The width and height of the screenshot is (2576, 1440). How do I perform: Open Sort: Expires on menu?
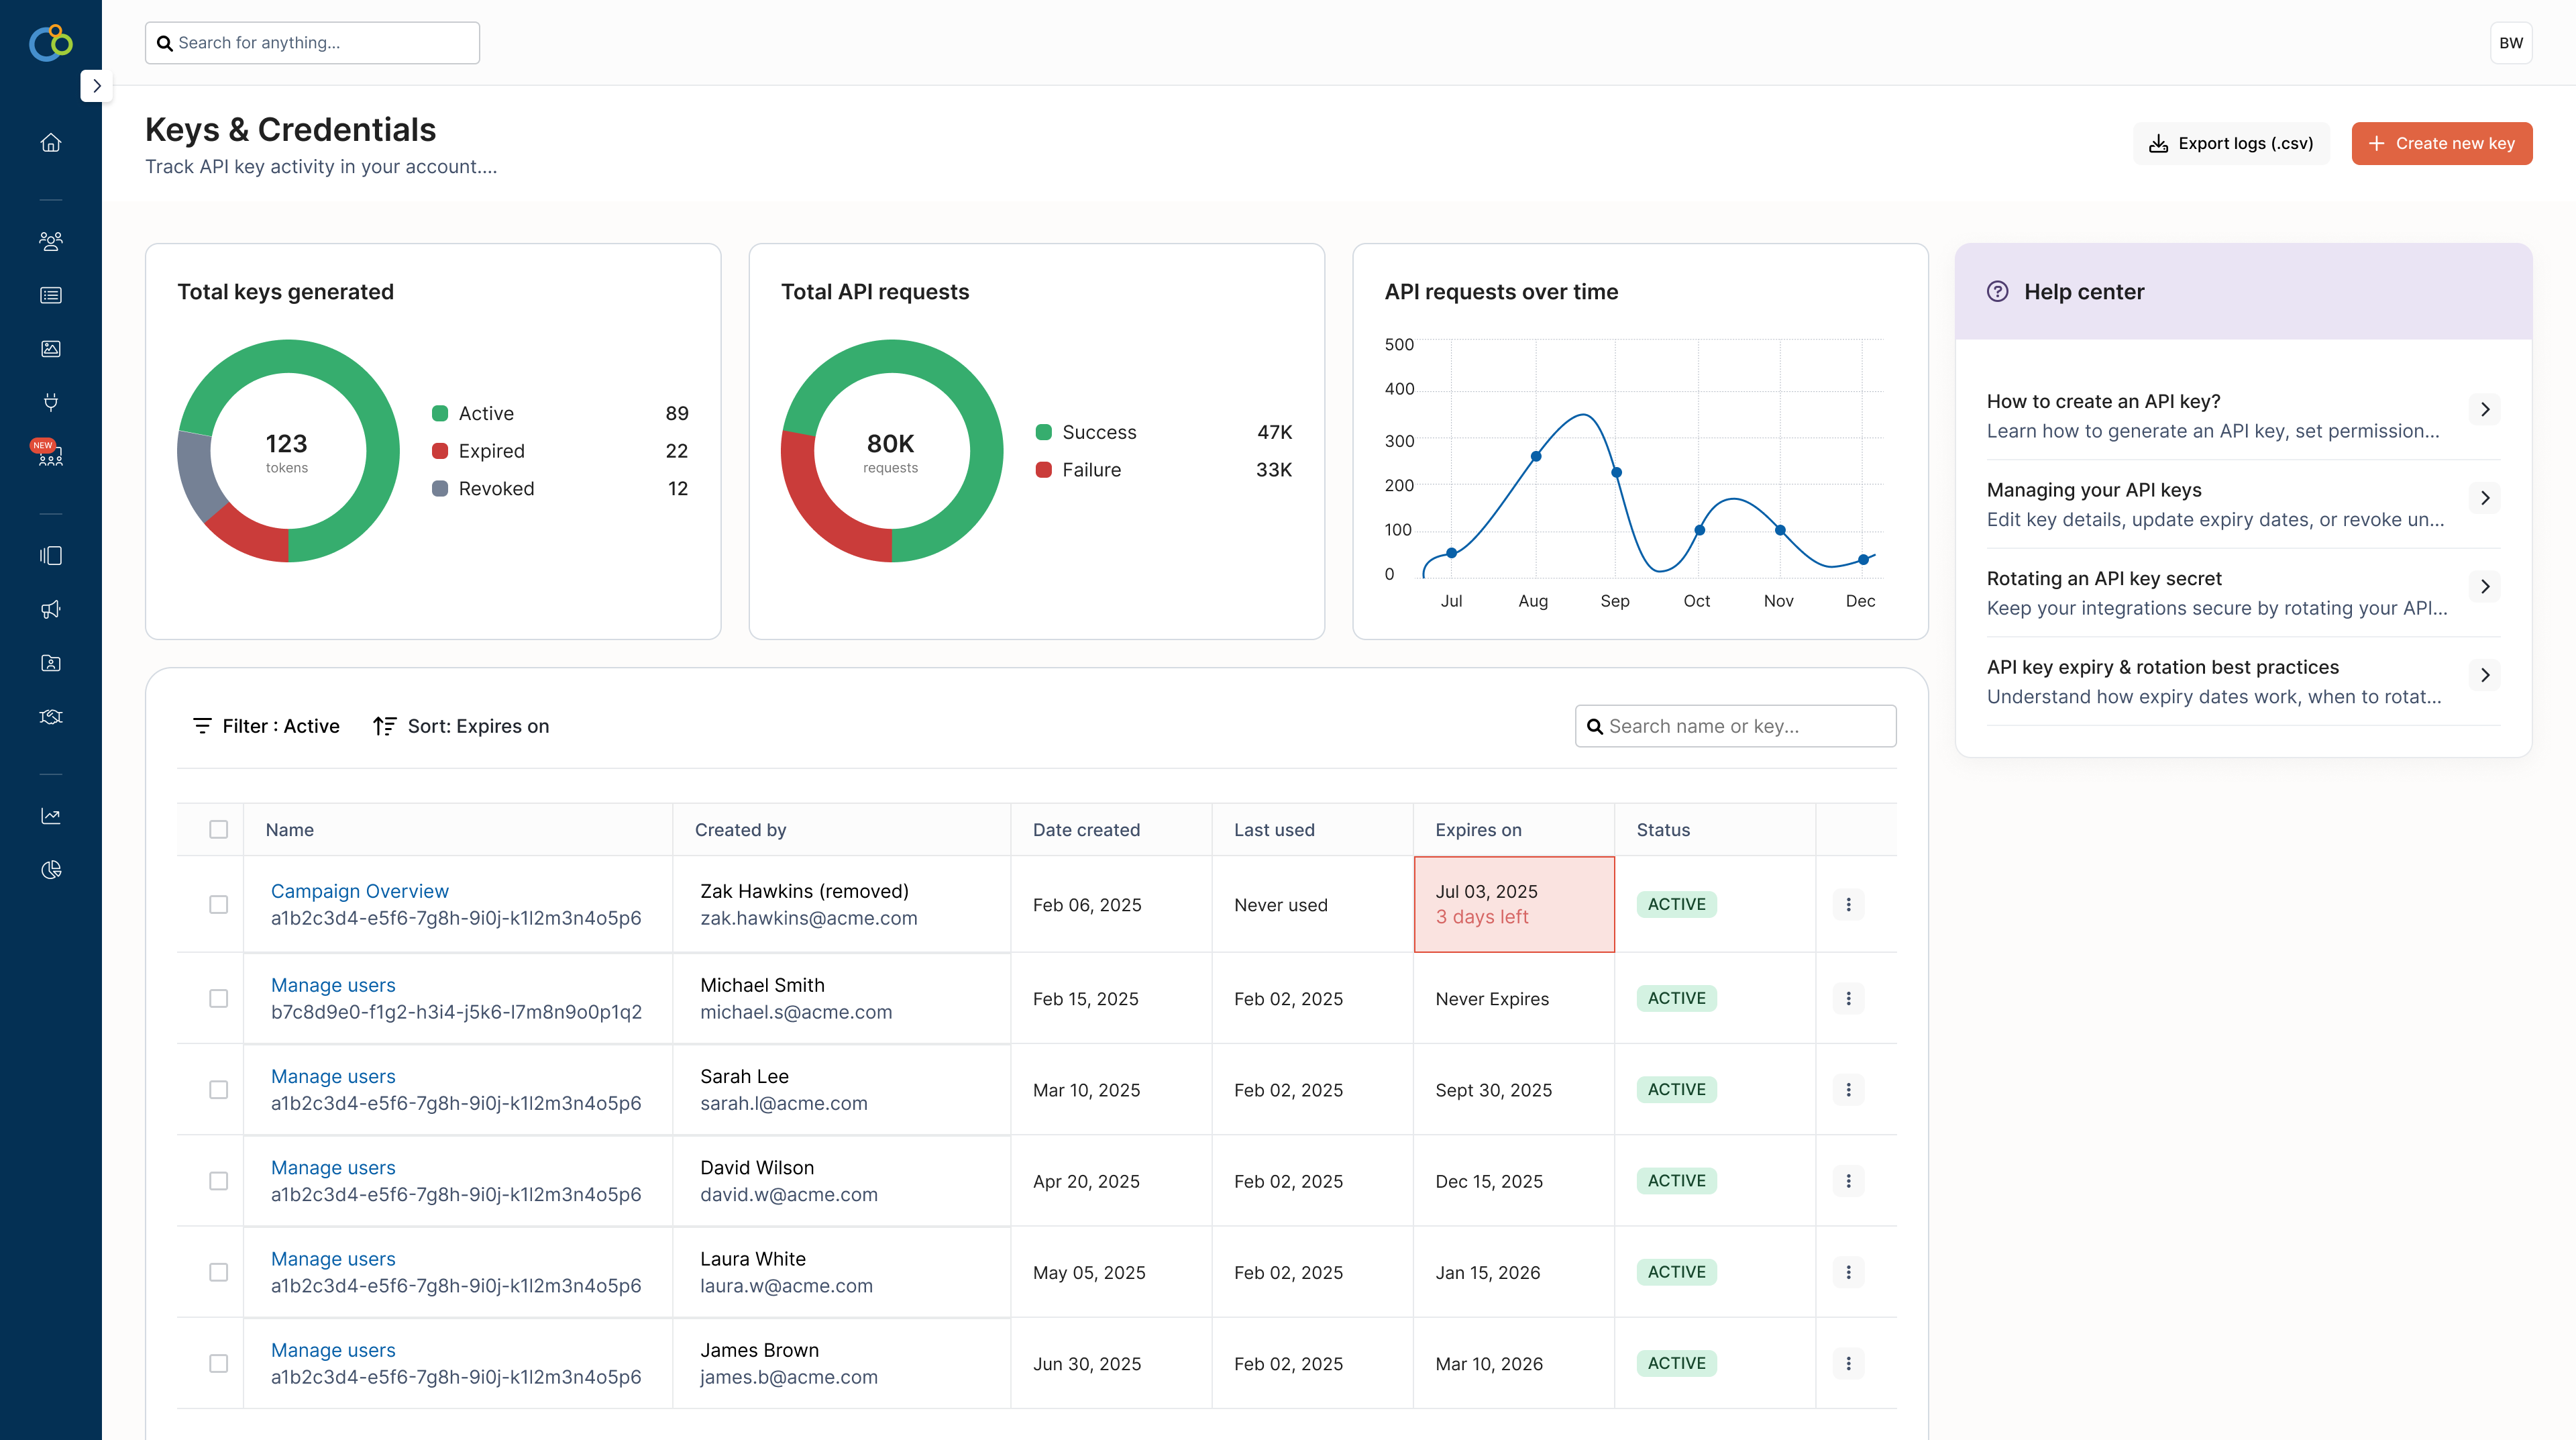(x=461, y=726)
